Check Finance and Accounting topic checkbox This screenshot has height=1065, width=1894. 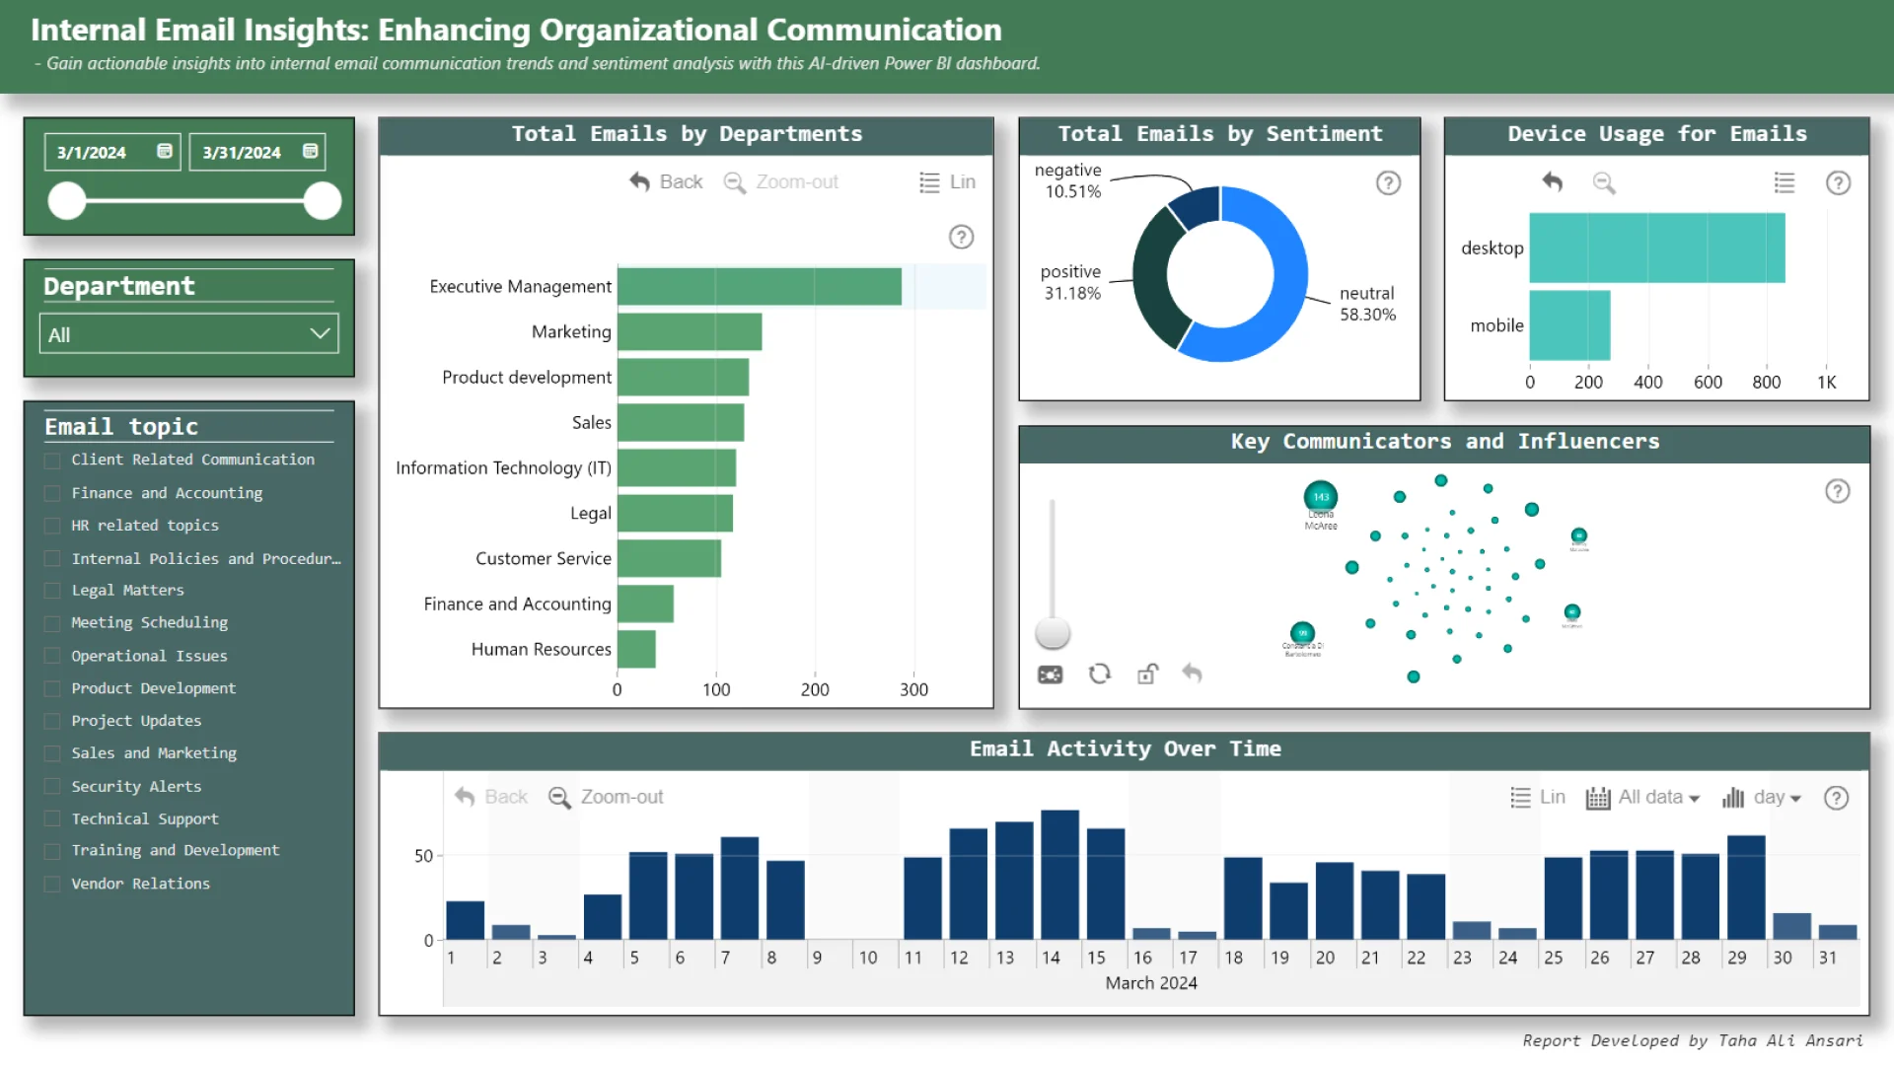tap(52, 493)
